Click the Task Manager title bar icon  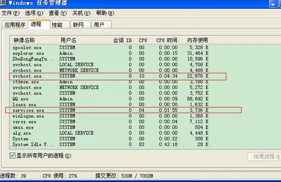pyautogui.click(x=3, y=2)
